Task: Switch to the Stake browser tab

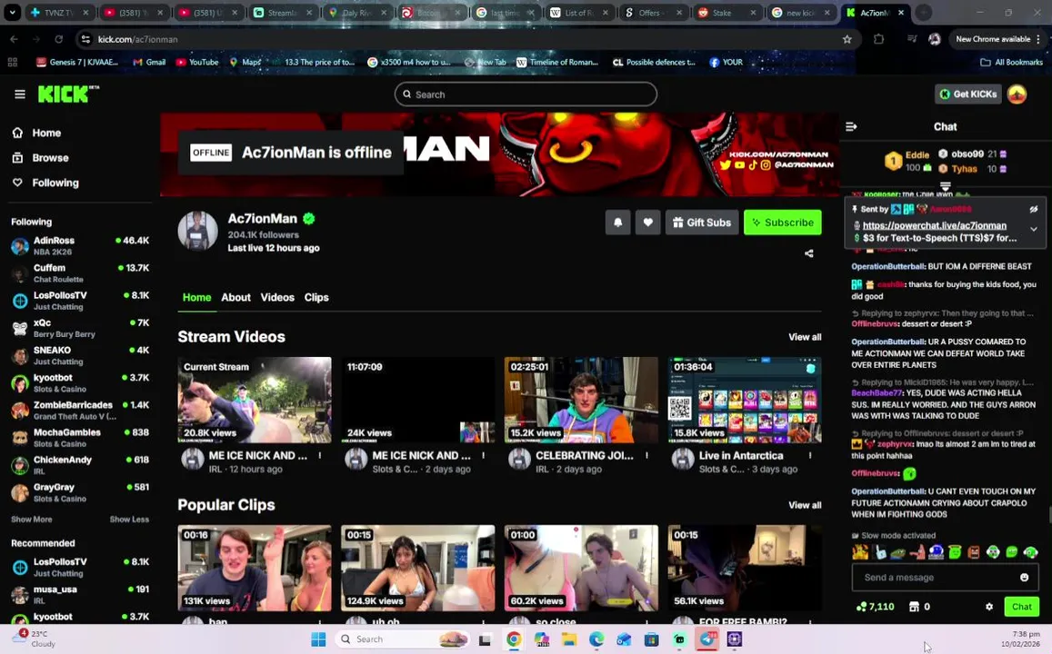Action: 726,13
